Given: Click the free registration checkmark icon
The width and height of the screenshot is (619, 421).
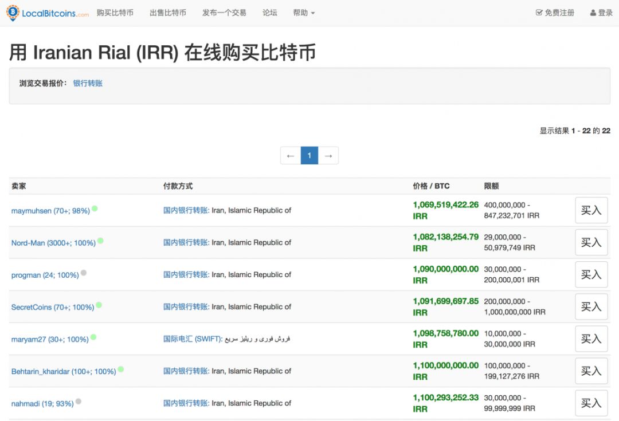Looking at the screenshot, I should click(539, 13).
